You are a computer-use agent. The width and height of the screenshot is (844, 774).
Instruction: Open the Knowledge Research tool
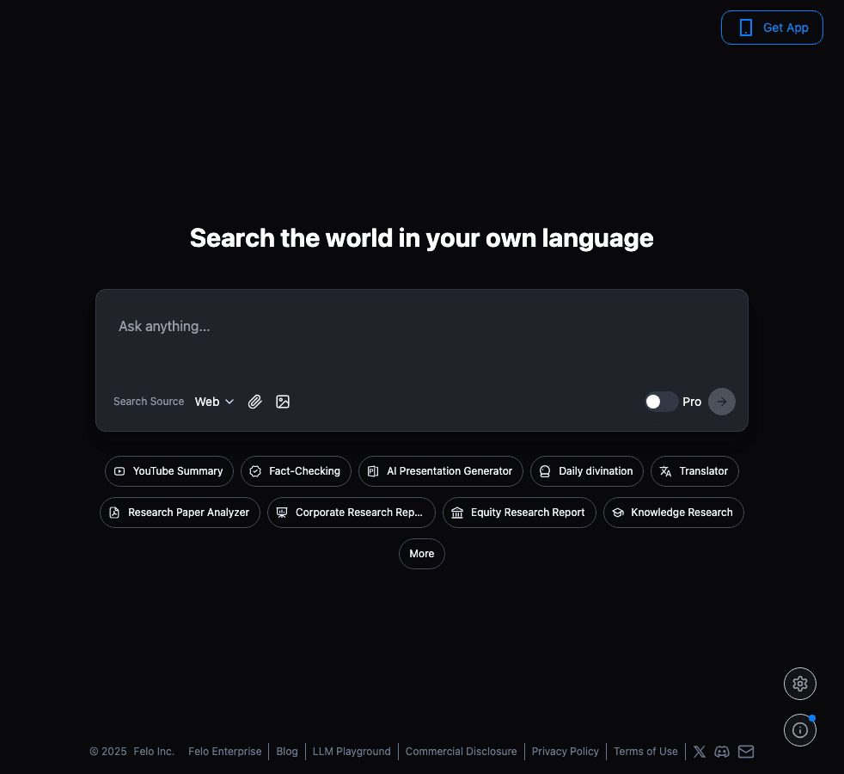pyautogui.click(x=673, y=513)
